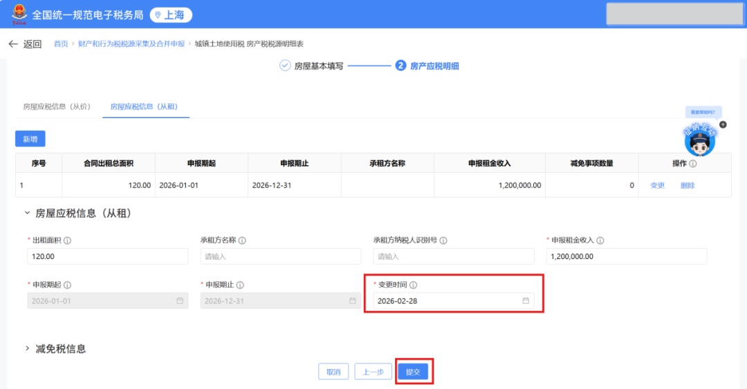The height and width of the screenshot is (389, 747).
Task: Open the calendar icon in 变更时间 field
Action: (526, 301)
